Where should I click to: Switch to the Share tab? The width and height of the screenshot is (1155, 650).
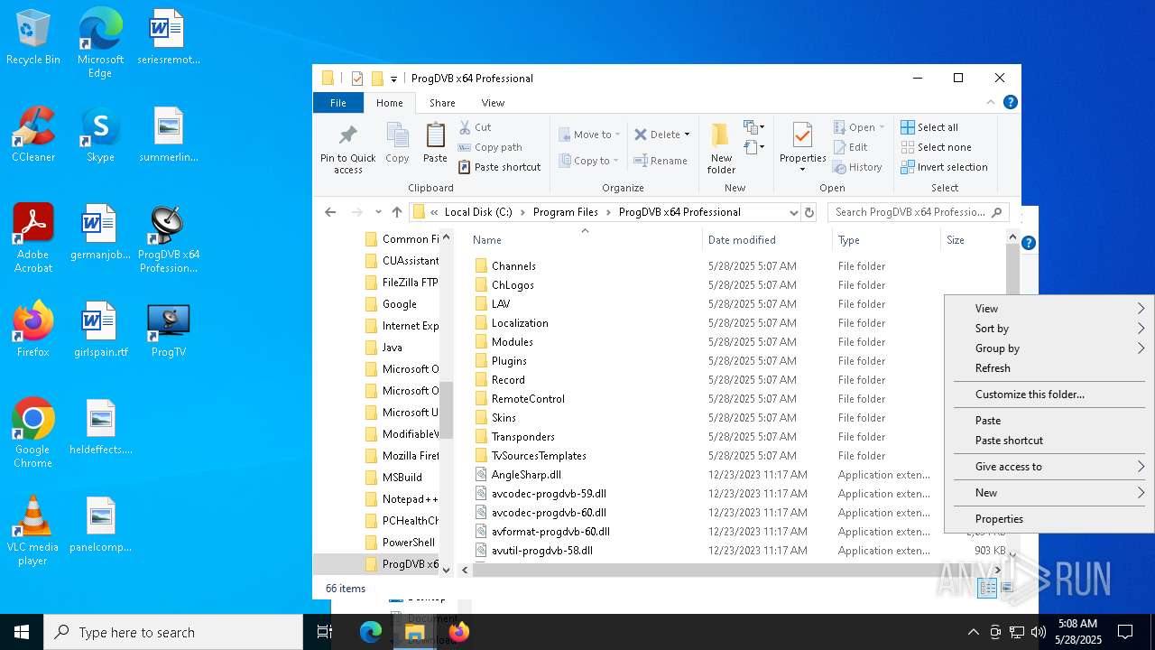tap(442, 103)
